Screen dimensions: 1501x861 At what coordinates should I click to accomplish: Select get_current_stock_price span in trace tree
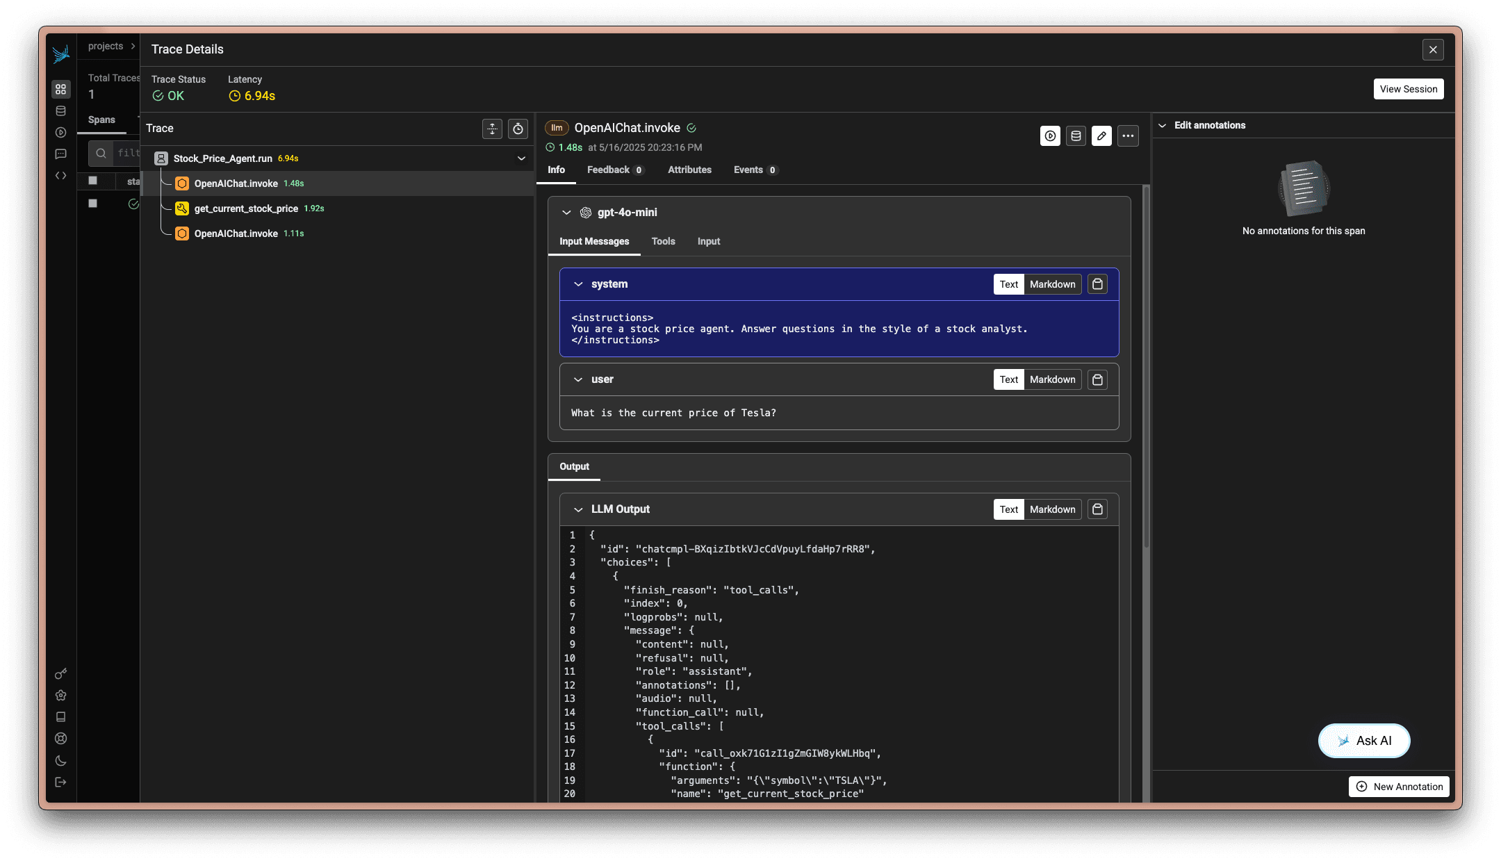tap(337, 208)
